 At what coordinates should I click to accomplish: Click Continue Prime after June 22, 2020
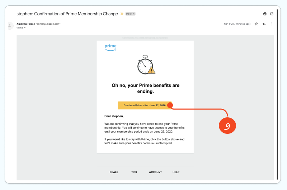pyautogui.click(x=145, y=105)
